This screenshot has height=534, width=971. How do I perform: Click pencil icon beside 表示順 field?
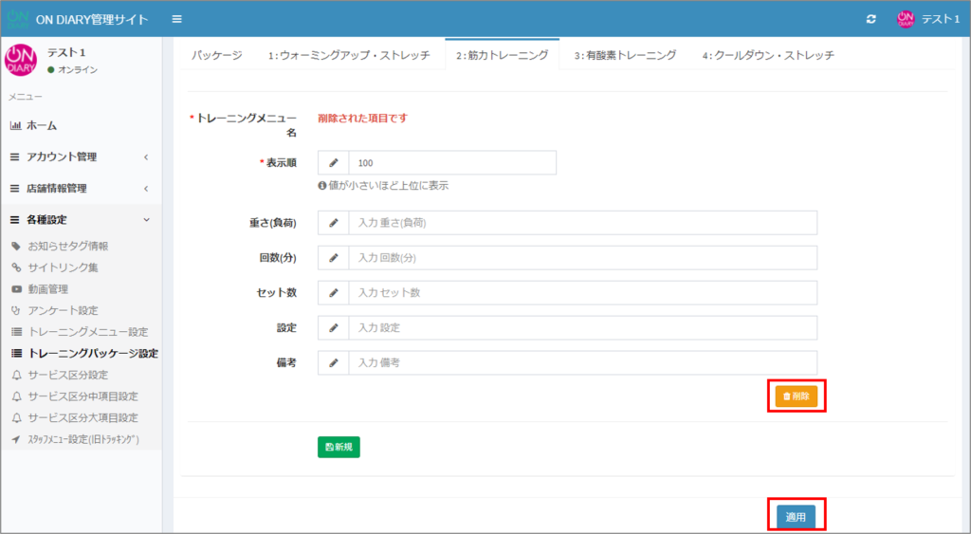pos(334,163)
